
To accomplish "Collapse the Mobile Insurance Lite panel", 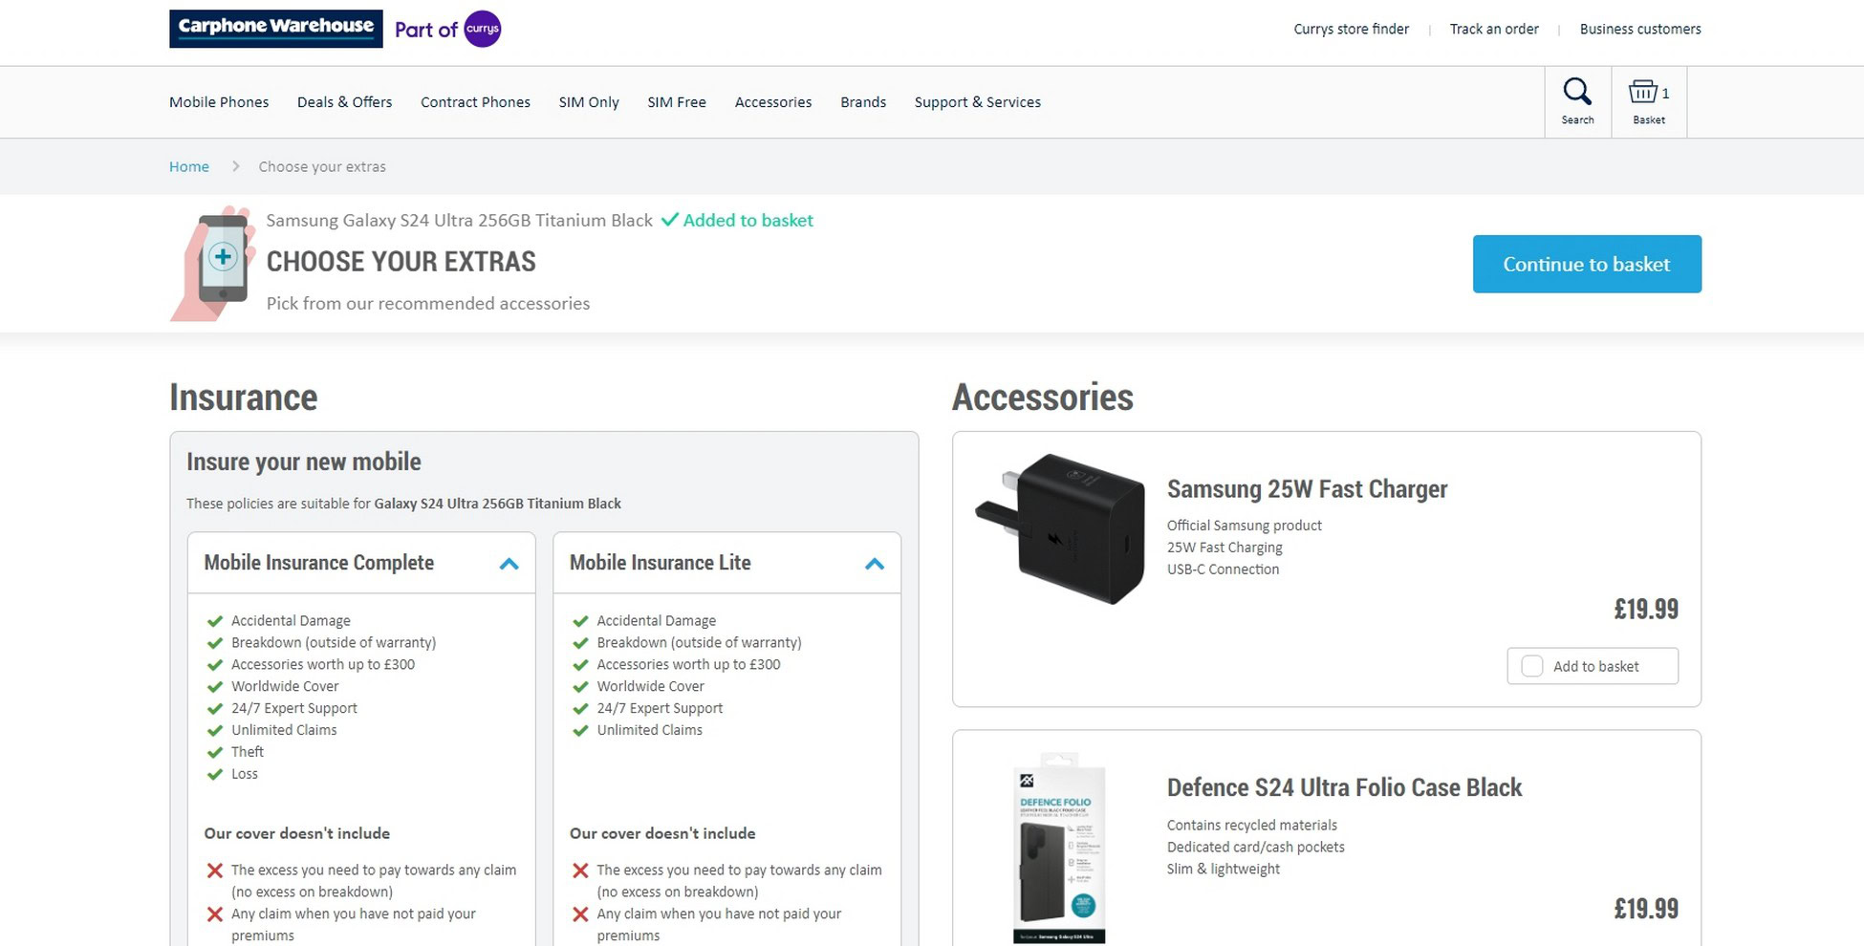I will [x=874, y=564].
